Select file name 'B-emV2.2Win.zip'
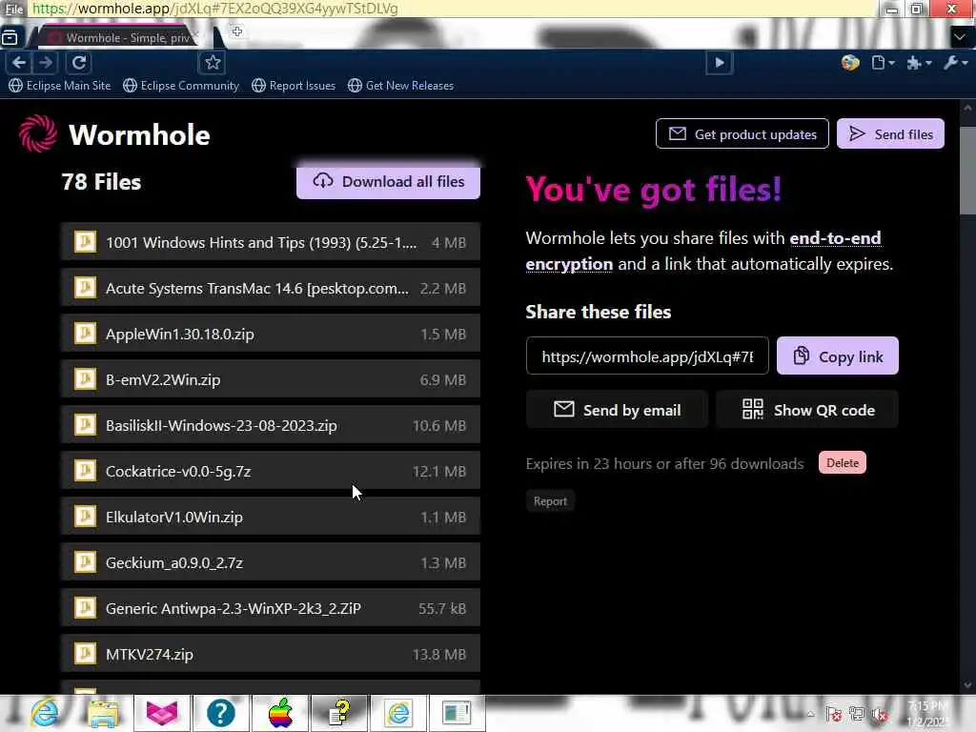Image resolution: width=976 pixels, height=732 pixels. [x=163, y=379]
